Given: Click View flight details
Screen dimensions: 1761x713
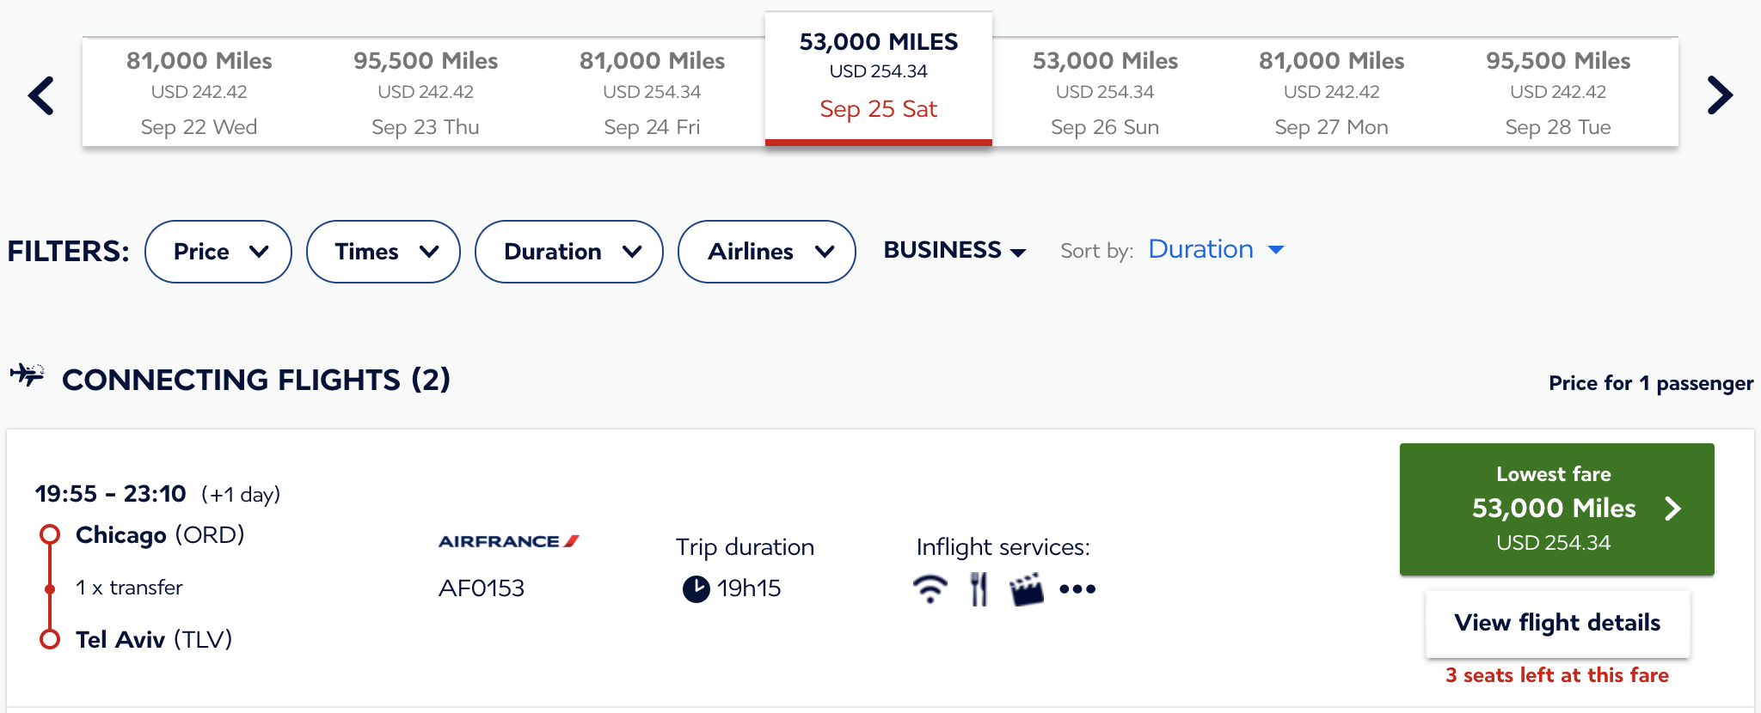Looking at the screenshot, I should coord(1556,624).
